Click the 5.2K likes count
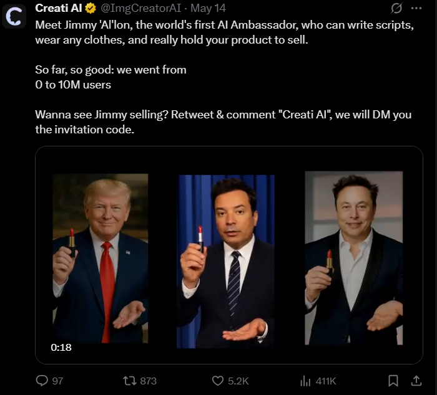Viewport: 437px width, 395px height. (x=239, y=381)
